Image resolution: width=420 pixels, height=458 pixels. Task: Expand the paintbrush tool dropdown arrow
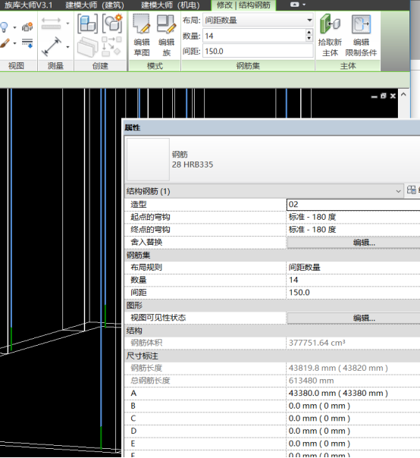(x=14, y=44)
